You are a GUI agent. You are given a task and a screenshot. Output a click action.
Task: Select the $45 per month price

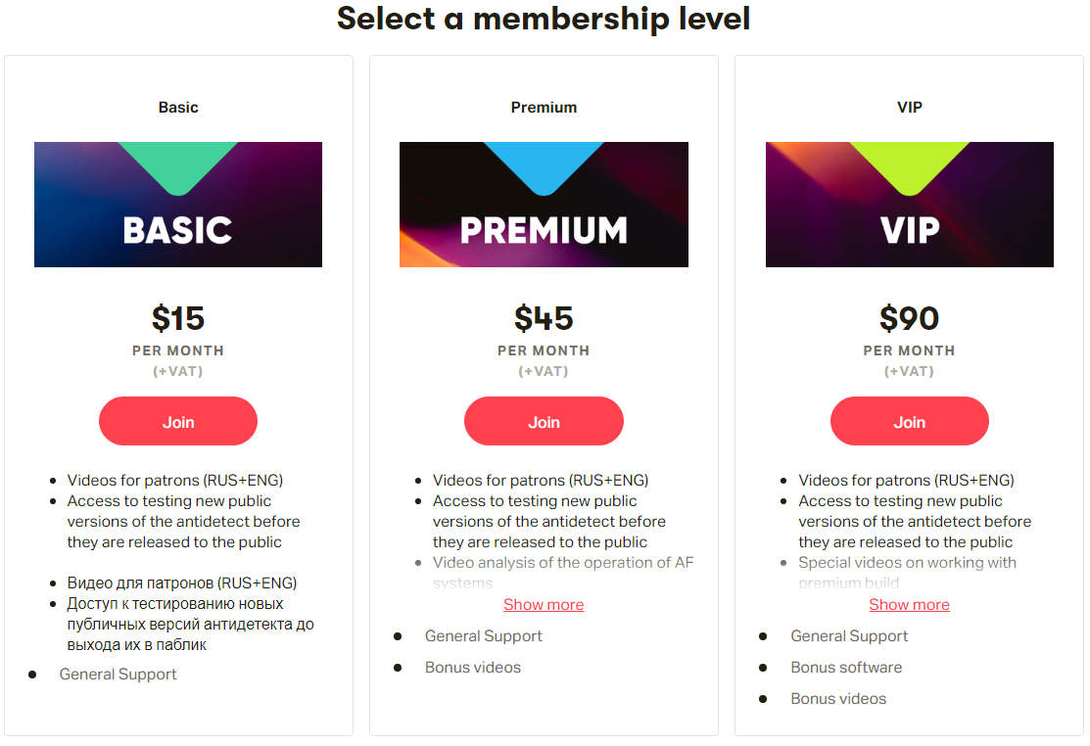(x=544, y=319)
